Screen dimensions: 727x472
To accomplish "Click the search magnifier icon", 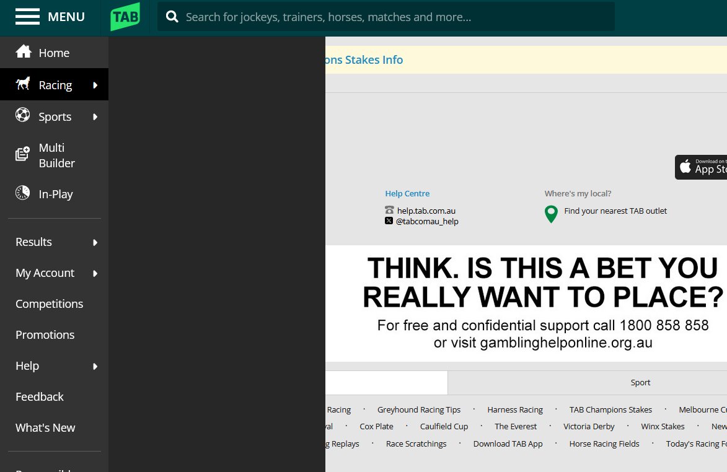I will pyautogui.click(x=172, y=17).
